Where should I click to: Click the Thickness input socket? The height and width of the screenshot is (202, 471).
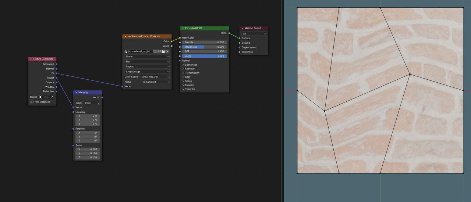click(240, 52)
